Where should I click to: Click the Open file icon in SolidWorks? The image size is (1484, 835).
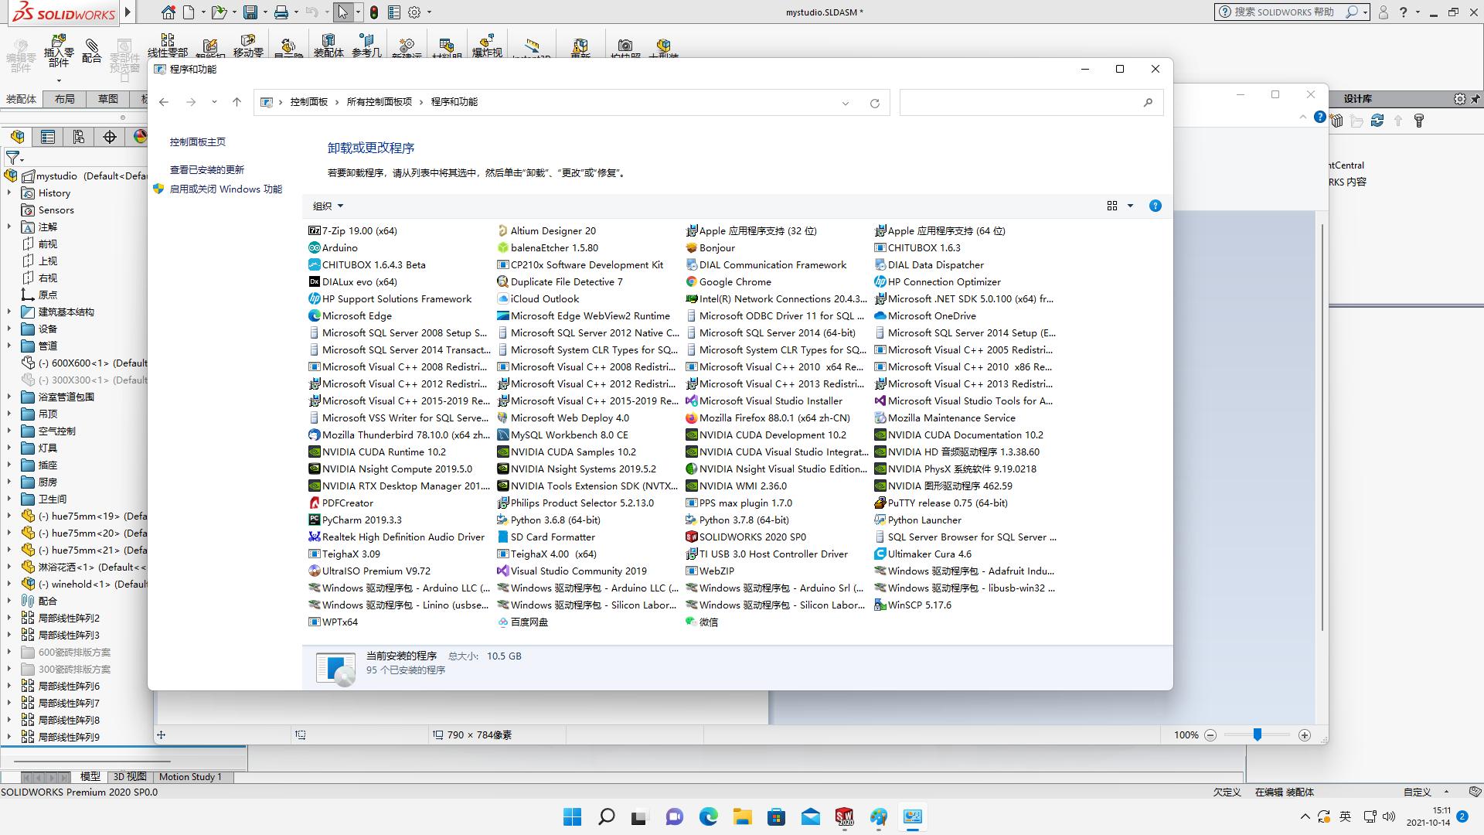click(x=220, y=12)
